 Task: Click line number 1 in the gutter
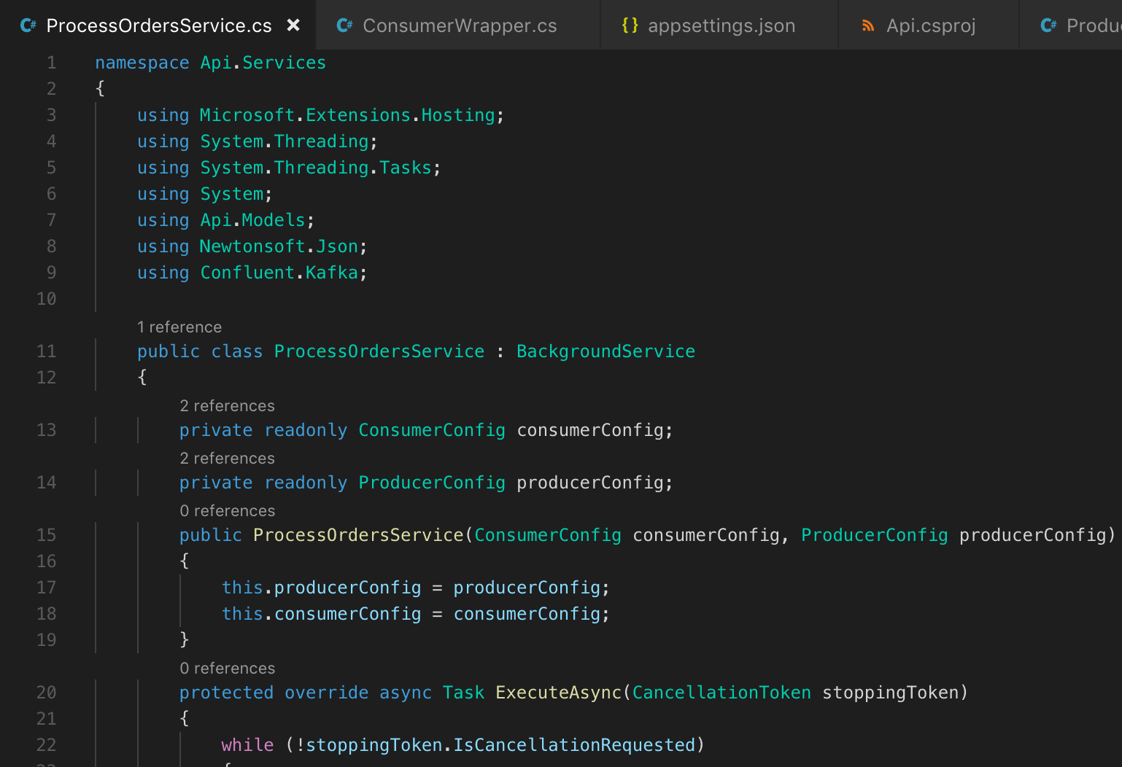pyautogui.click(x=51, y=63)
